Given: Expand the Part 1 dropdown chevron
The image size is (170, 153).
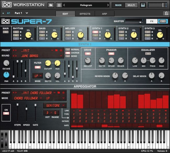Looking at the screenshot, I should pyautogui.click(x=27, y=13).
